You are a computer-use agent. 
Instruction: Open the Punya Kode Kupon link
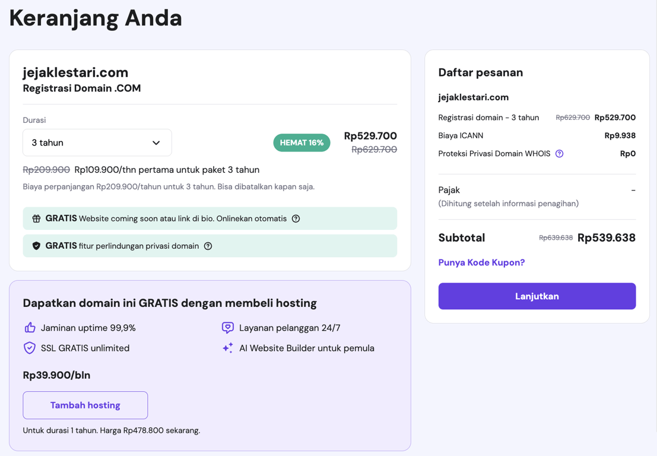(x=481, y=262)
